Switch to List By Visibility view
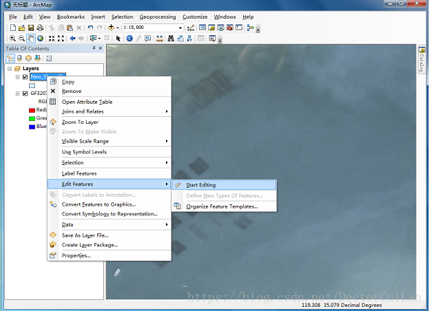 click(x=28, y=58)
